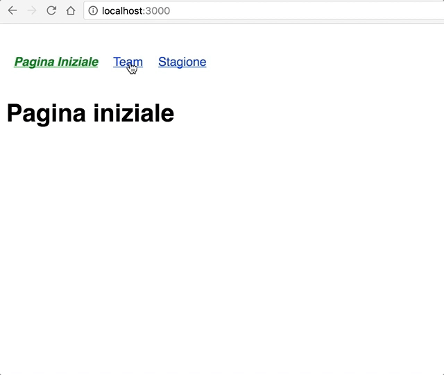Reload the current page
Viewport: 444px width, 375px height.
(x=51, y=10)
